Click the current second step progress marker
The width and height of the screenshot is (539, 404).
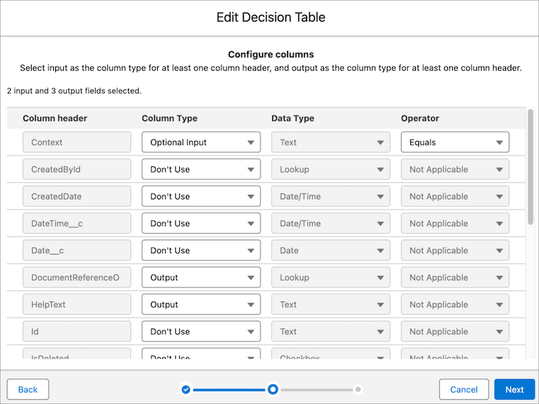pyautogui.click(x=273, y=389)
